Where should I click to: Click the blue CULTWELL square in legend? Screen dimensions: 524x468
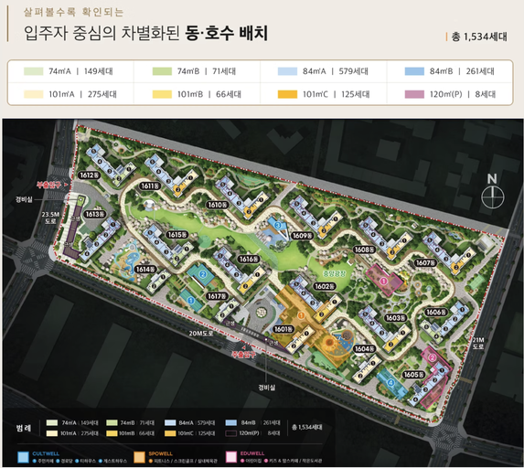23,457
